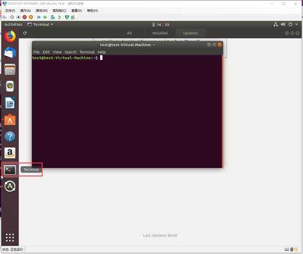Switch to the All tab in Software
Image resolution: width=303 pixels, height=254 pixels.
pos(129,33)
